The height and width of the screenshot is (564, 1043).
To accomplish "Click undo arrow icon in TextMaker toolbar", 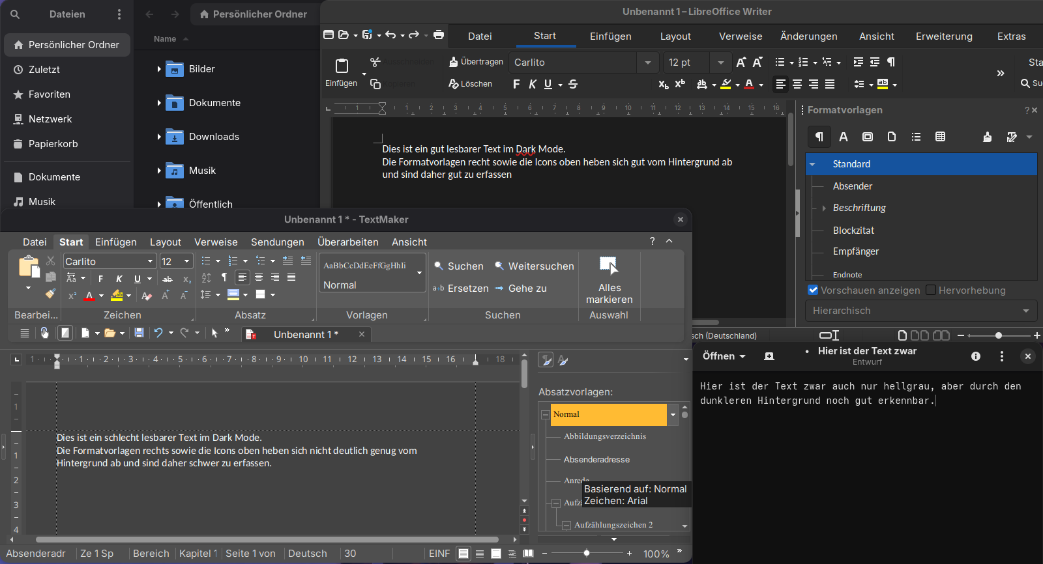I will (x=158, y=333).
